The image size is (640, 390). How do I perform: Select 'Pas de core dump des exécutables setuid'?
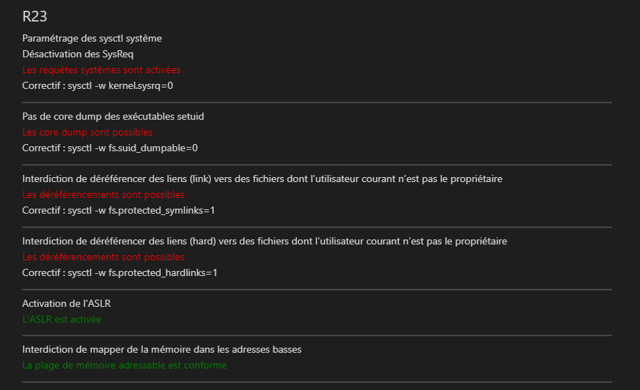[118, 116]
